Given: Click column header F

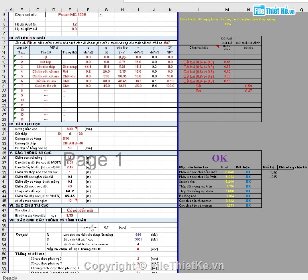Looking at the screenshot, I should [88, 10].
